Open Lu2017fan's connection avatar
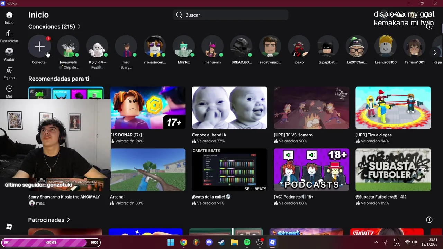 click(x=357, y=46)
